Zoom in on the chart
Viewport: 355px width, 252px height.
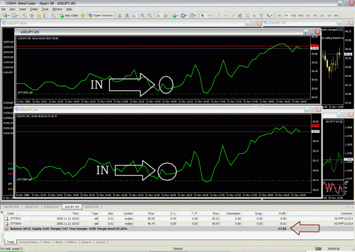[143, 15]
